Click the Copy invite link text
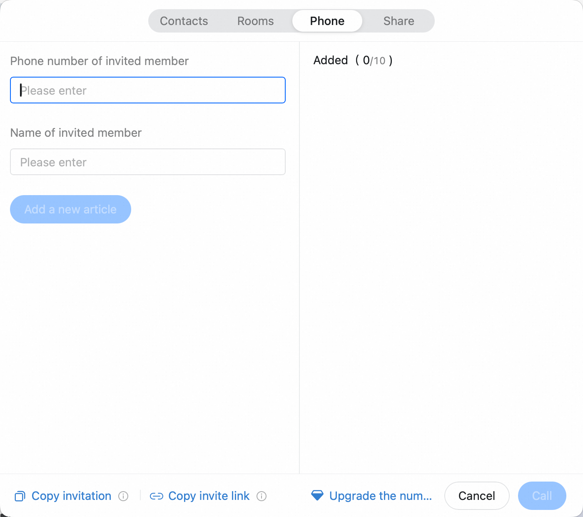This screenshot has height=517, width=583. [209, 496]
